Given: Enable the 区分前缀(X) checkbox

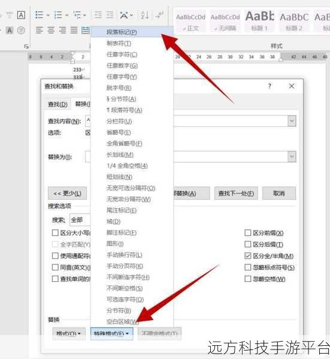Looking at the screenshot, I should click(x=248, y=233).
